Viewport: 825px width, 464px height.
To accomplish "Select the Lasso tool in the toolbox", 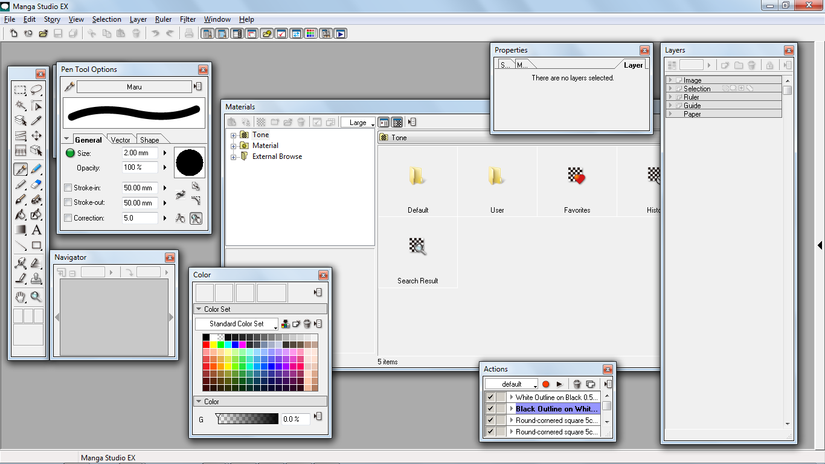I will pos(36,90).
